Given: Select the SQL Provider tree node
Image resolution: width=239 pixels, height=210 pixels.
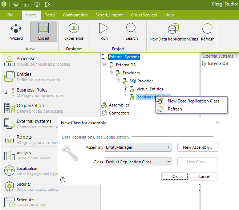Looking at the screenshot, I should click(141, 81).
